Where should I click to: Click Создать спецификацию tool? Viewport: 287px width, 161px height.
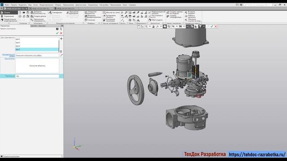tap(174, 16)
